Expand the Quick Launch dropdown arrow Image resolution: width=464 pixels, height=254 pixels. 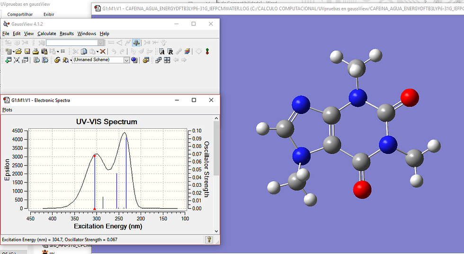tap(71, 61)
